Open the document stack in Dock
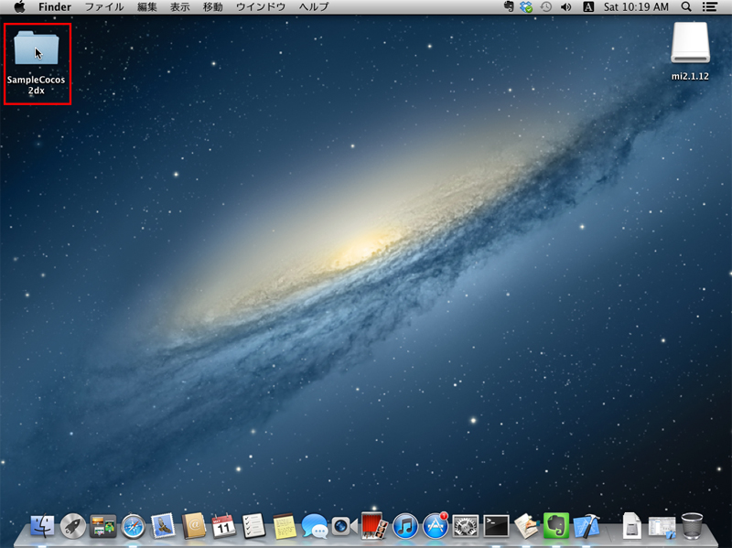This screenshot has height=548, width=732. pyautogui.click(x=631, y=526)
